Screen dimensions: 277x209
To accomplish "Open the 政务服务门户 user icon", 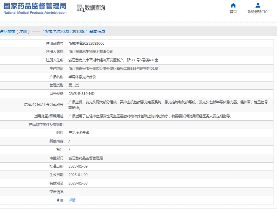I will click(x=258, y=6).
